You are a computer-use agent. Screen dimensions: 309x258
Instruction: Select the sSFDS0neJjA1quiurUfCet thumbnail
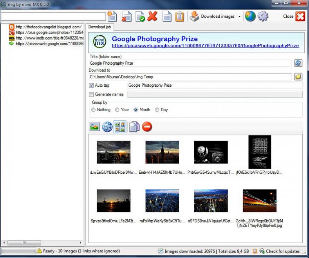(211, 201)
